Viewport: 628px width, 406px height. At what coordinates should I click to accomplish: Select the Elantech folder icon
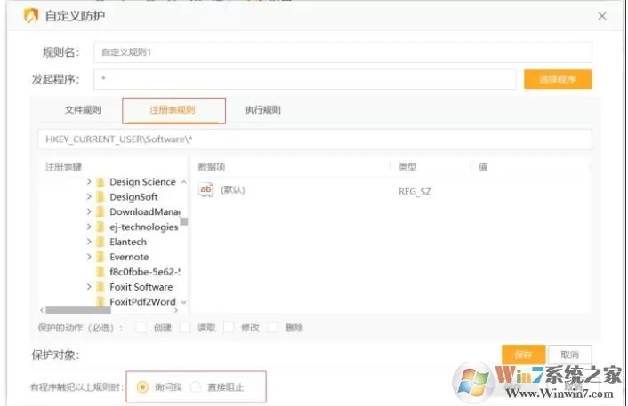[x=101, y=242]
